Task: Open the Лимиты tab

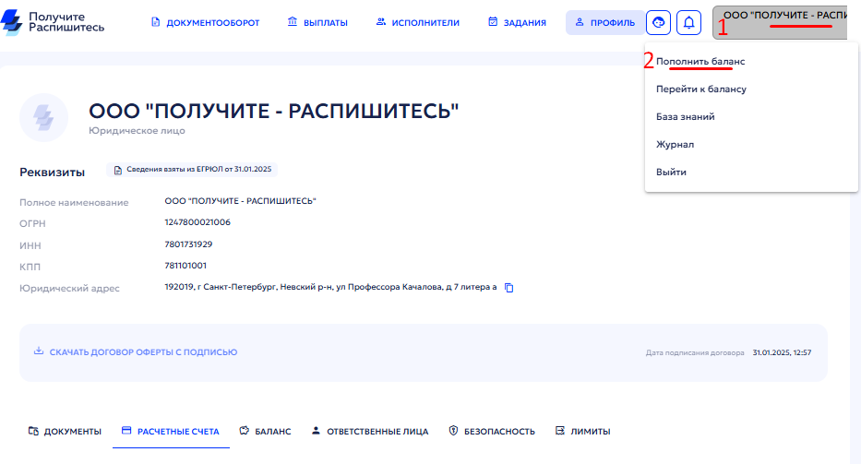Action: (x=582, y=431)
